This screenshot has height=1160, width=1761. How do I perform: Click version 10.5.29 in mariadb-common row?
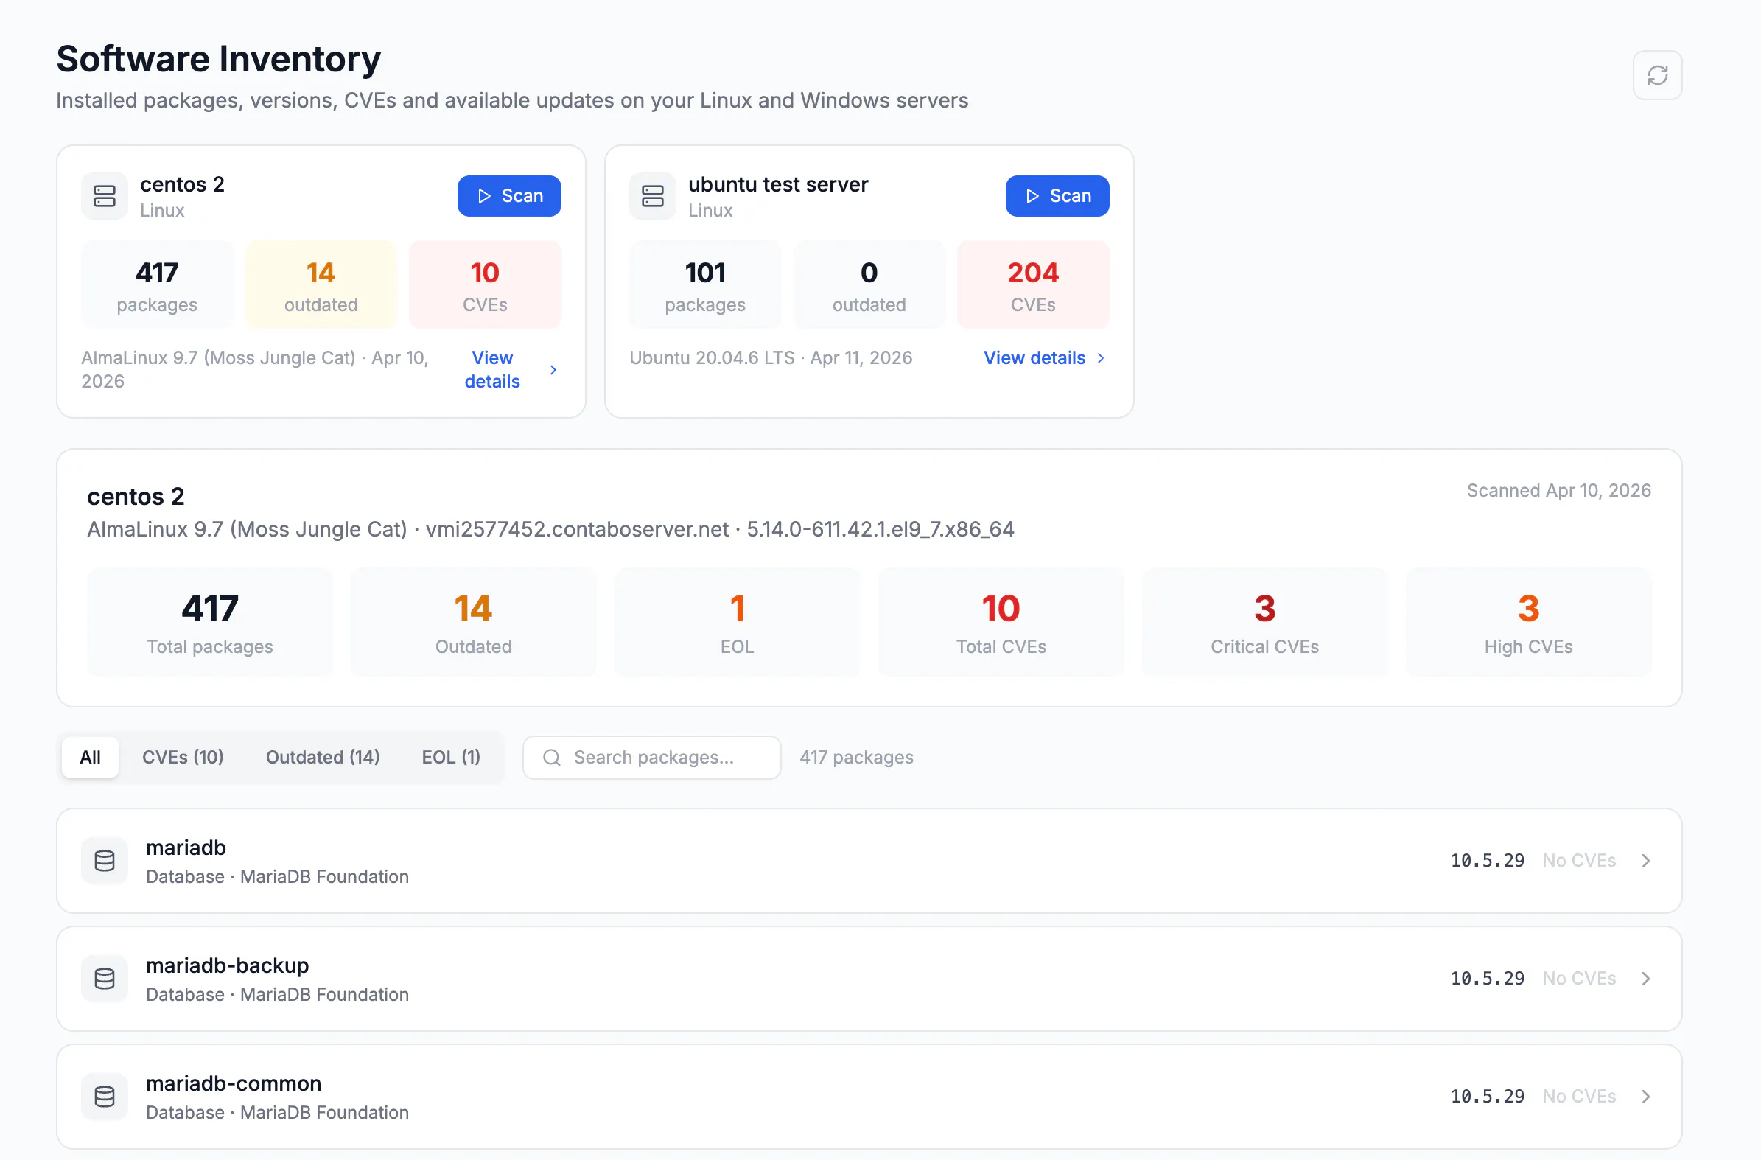1487,1097
